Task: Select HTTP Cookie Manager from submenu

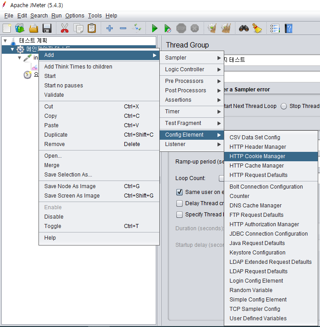Action: pos(257,156)
